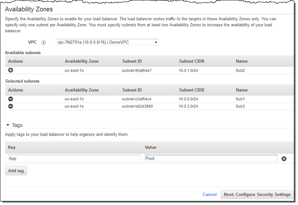Select subnet ID subnet-b3af64c4
Screen dimensions: 298x205
(136, 99)
